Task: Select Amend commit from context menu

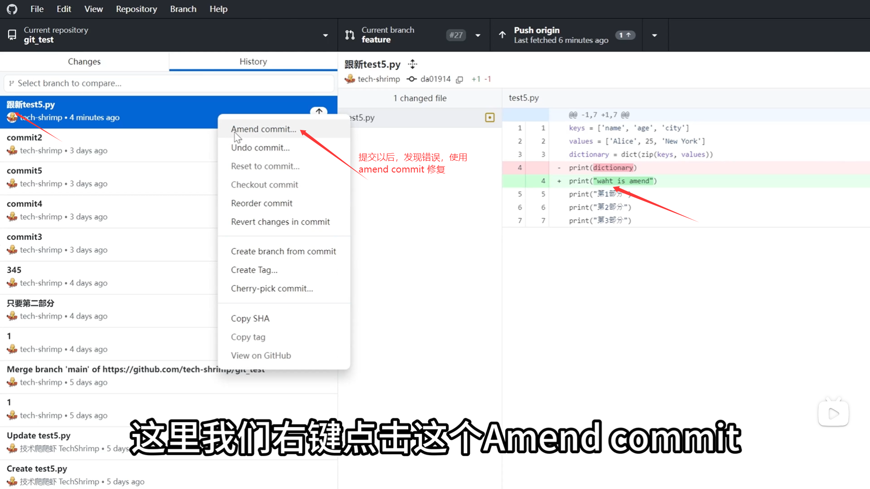Action: [263, 129]
